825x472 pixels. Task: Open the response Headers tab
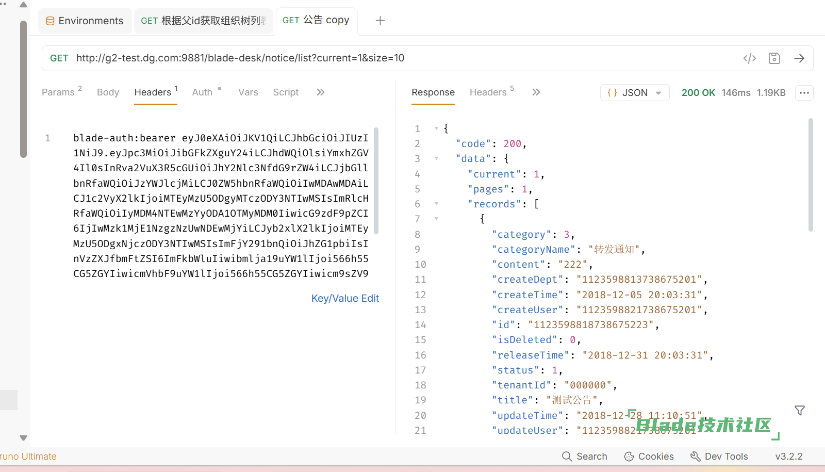(x=488, y=92)
